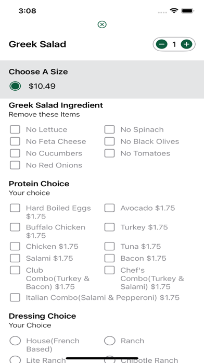Increase the quantity with the plus button
Screen dimensions: 204x363
(186, 44)
